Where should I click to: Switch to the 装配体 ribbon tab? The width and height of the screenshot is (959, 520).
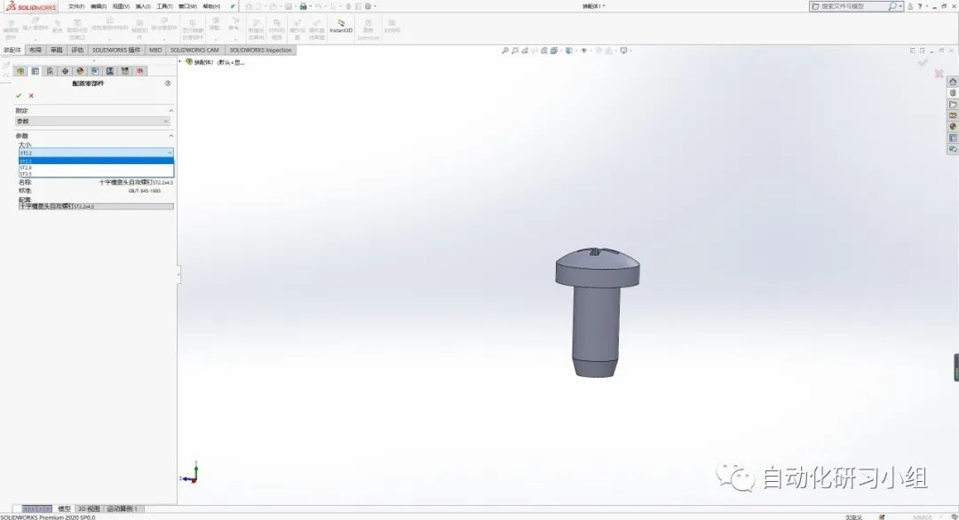pos(12,50)
